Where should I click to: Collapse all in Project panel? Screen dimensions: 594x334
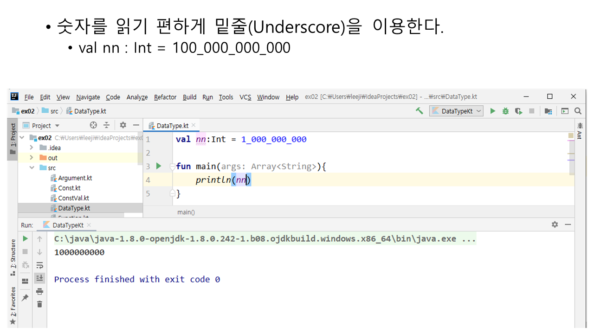pyautogui.click(x=106, y=125)
